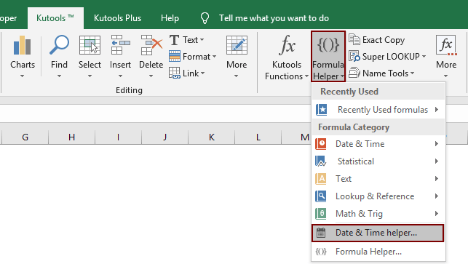
Task: Expand the Select dropdown arrow
Action: 90,76
